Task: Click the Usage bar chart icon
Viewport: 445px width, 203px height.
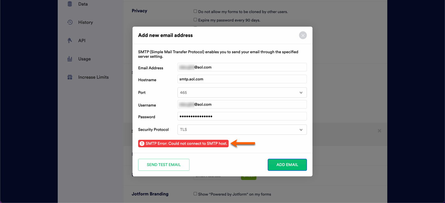Action: (70, 59)
